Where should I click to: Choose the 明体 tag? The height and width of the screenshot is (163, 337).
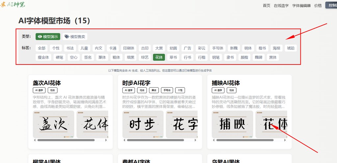pyautogui.click(x=248, y=48)
